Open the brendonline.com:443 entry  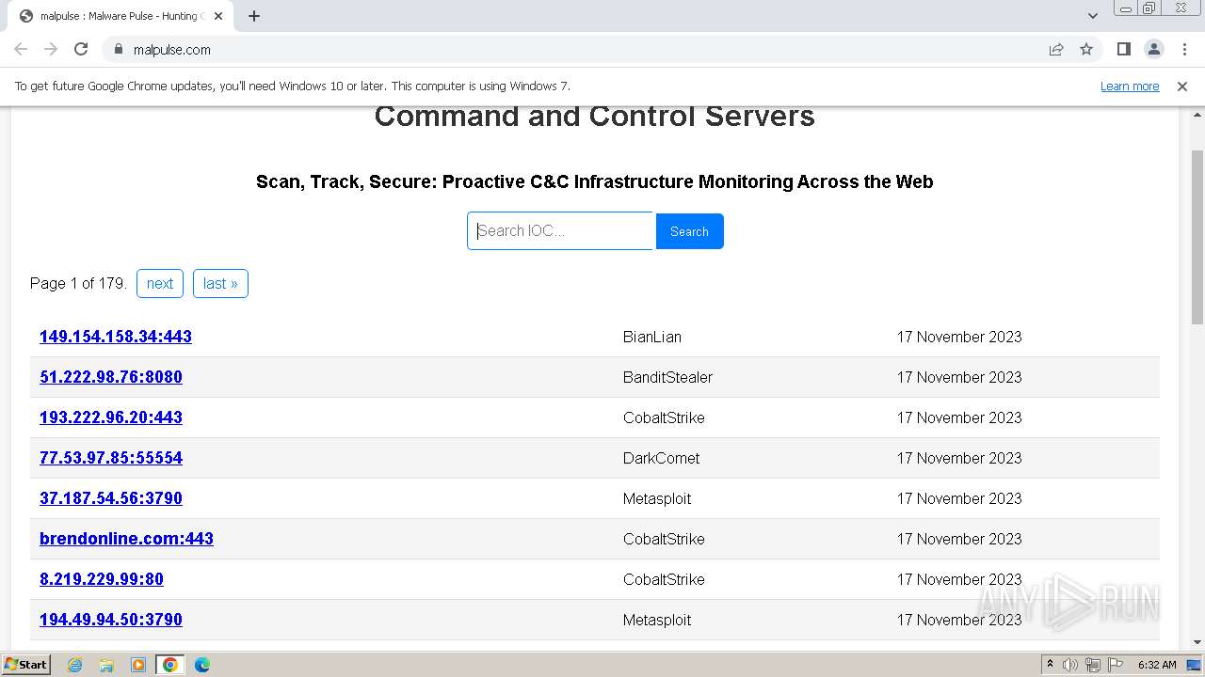click(x=126, y=539)
